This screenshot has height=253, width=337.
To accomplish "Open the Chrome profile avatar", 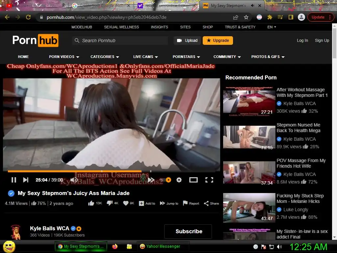I will [301, 17].
